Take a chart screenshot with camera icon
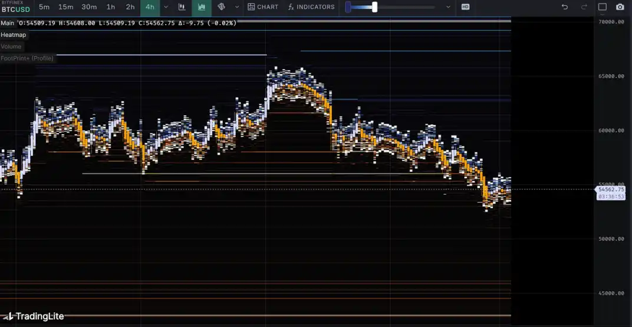Viewport: 632px width, 327px height. tap(620, 7)
